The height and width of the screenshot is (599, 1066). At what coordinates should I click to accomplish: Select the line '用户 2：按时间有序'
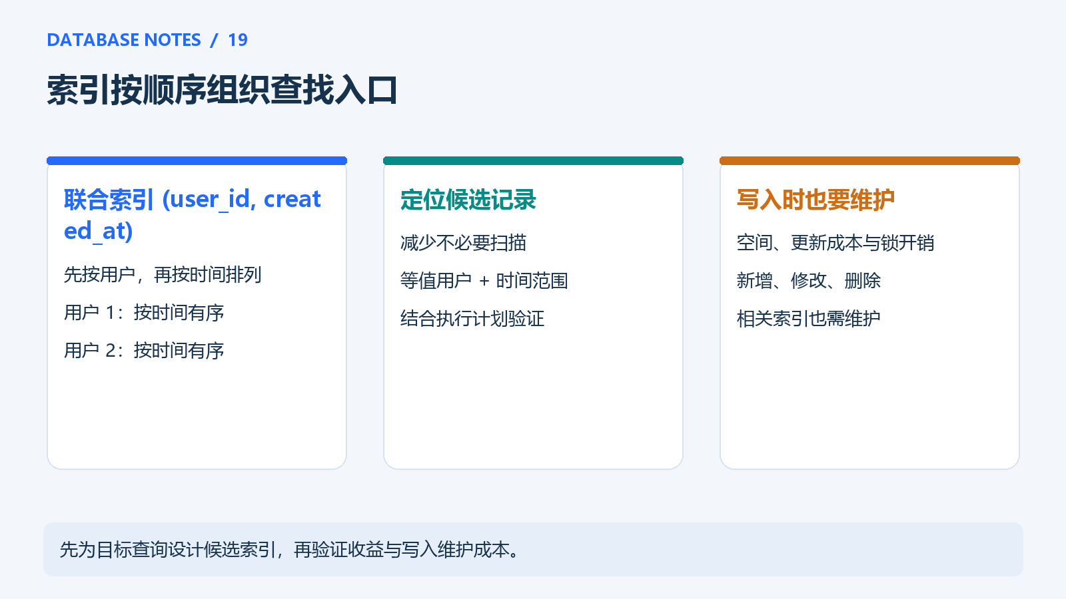144,350
